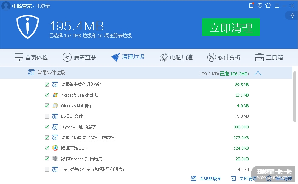The width and height of the screenshot is (298, 184).
Task: Open the main menu hamburger icon
Action: point(277,6)
